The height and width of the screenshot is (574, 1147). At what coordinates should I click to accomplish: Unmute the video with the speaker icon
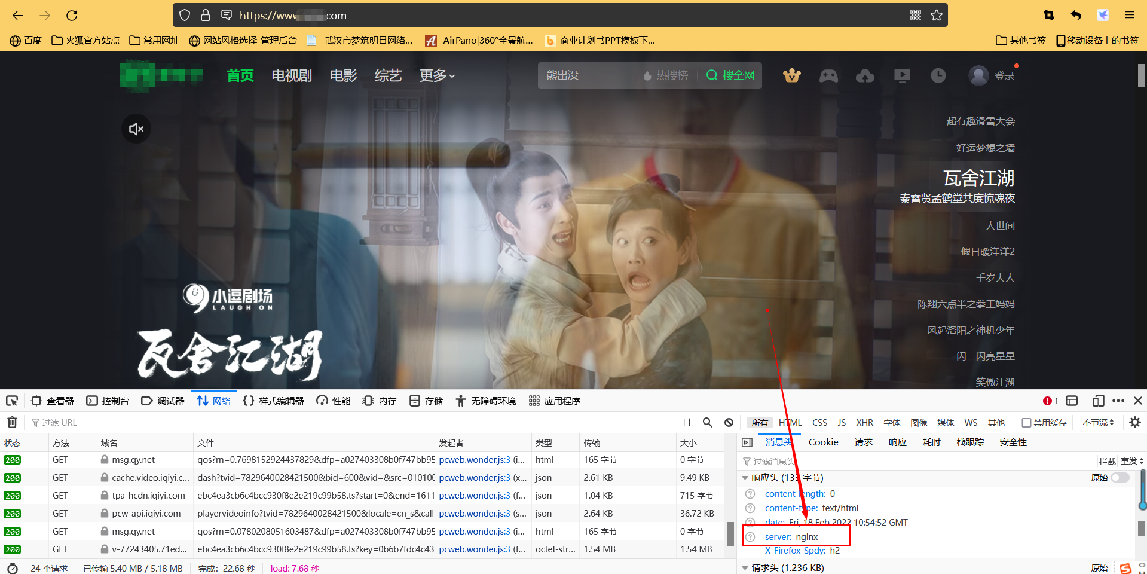click(136, 129)
